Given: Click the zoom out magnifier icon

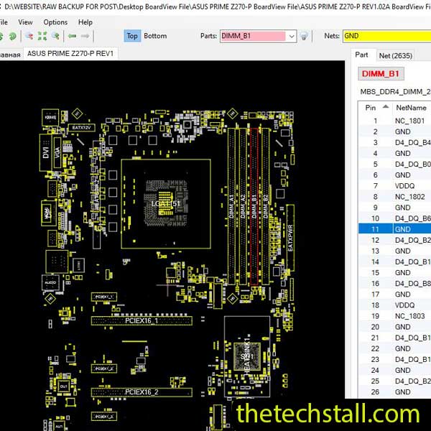Looking at the screenshot, I should pos(29,36).
